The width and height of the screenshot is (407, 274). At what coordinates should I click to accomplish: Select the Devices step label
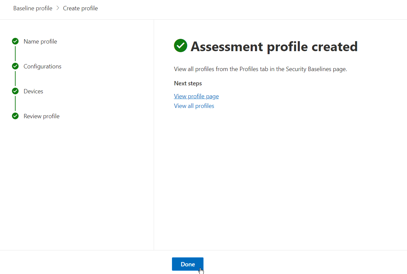point(33,91)
